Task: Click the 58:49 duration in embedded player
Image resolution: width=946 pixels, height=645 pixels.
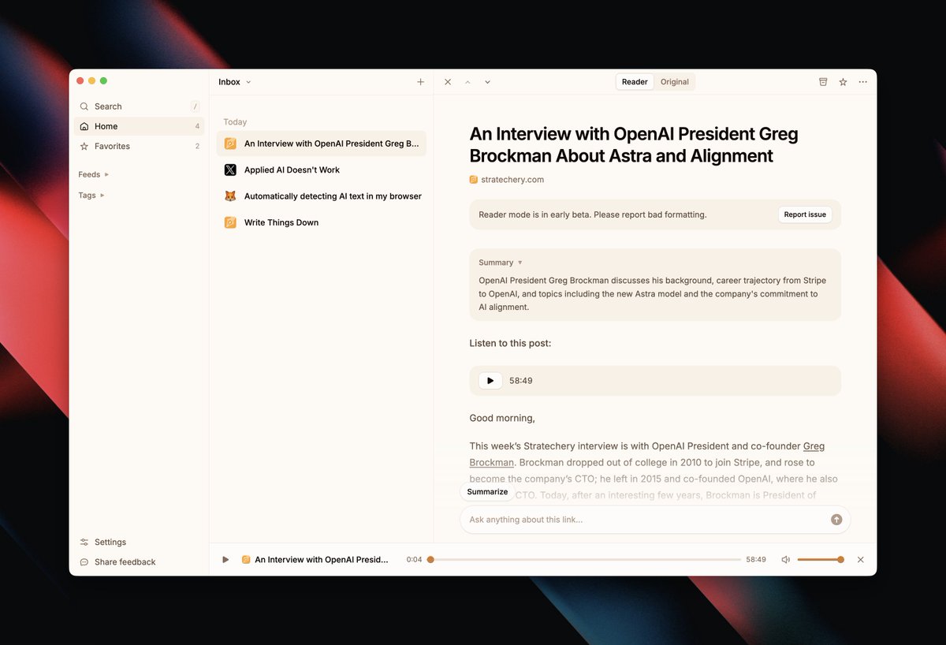Action: pos(521,381)
